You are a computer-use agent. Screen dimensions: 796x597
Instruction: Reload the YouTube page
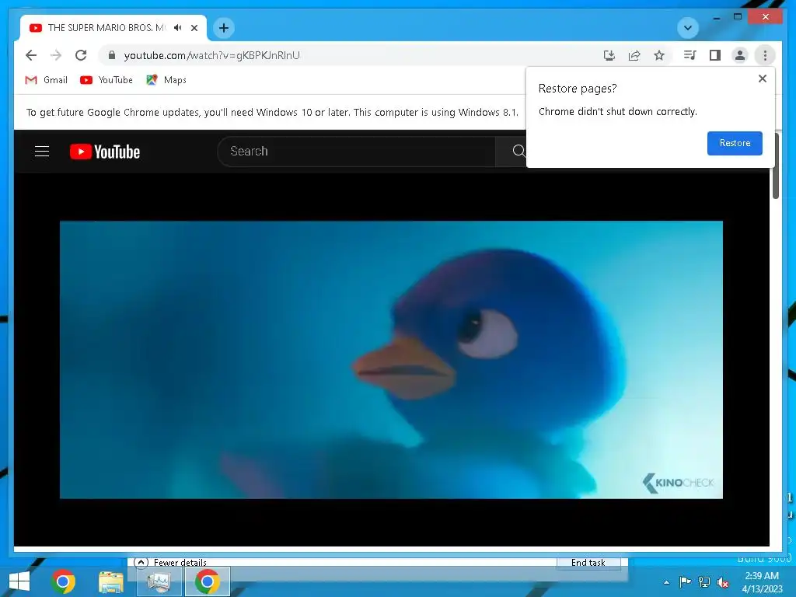click(81, 55)
